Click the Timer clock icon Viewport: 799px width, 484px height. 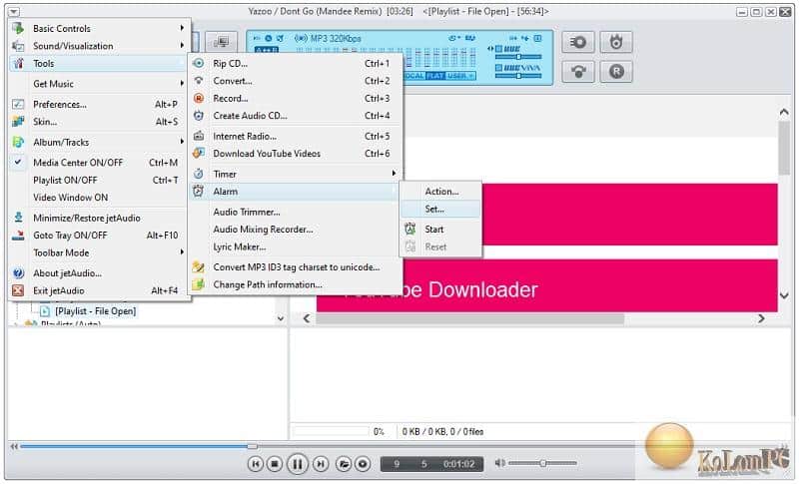199,174
